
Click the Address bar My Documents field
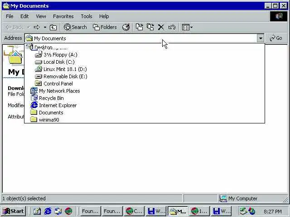click(x=141, y=38)
